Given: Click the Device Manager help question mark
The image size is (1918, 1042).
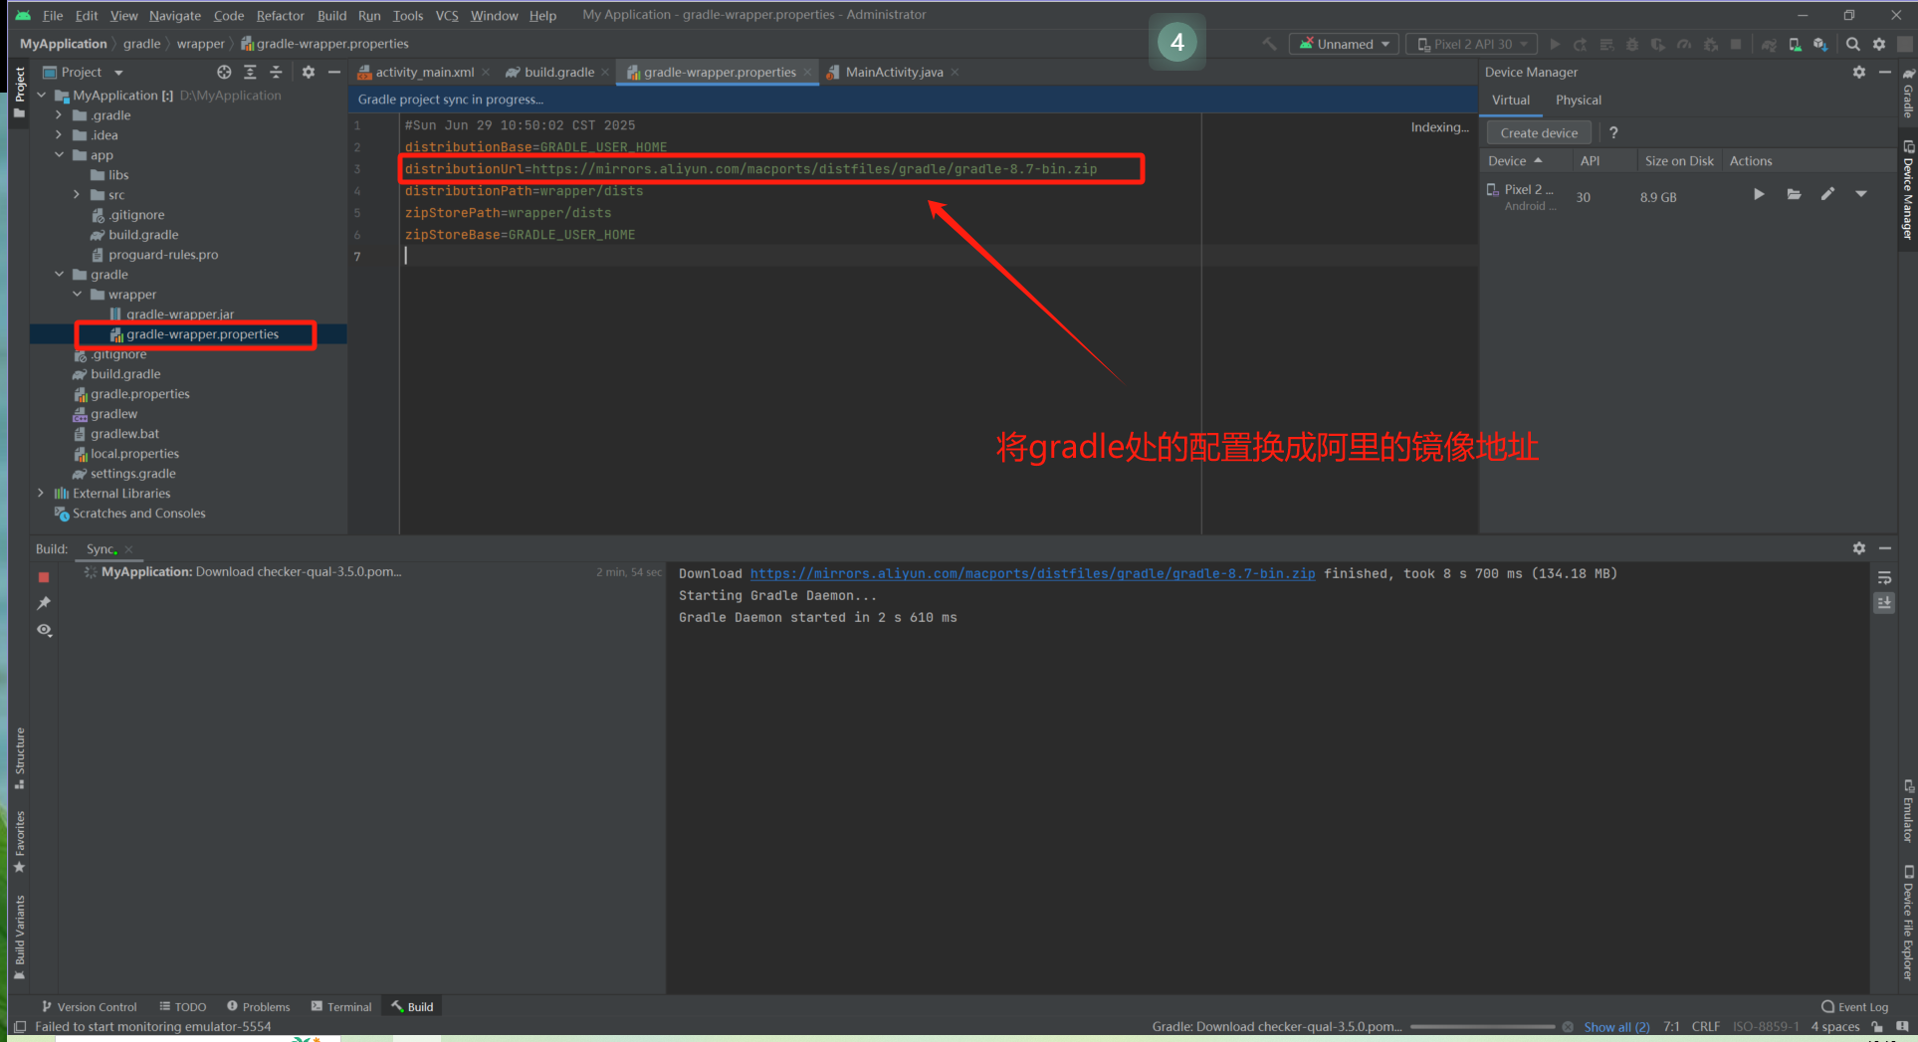Looking at the screenshot, I should 1613,132.
